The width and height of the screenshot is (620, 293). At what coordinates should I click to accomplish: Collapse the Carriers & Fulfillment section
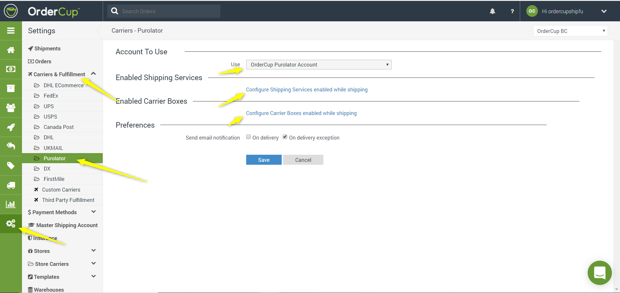93,74
